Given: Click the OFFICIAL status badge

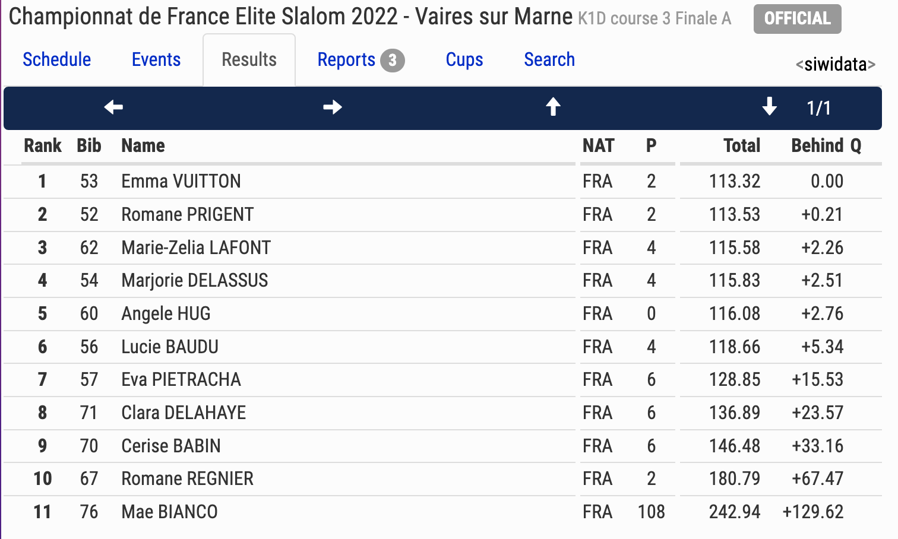Looking at the screenshot, I should click(x=797, y=19).
